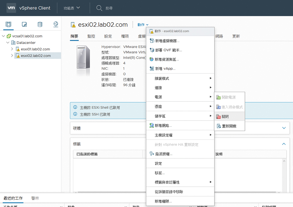The image size is (293, 207).
Task: Open the 憑證 submenu
Action: (x=180, y=106)
